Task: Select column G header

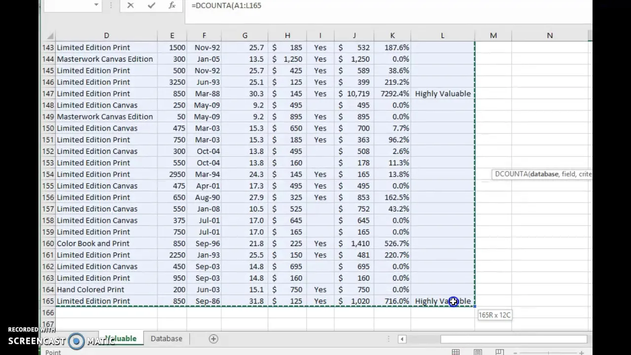Action: pyautogui.click(x=245, y=35)
